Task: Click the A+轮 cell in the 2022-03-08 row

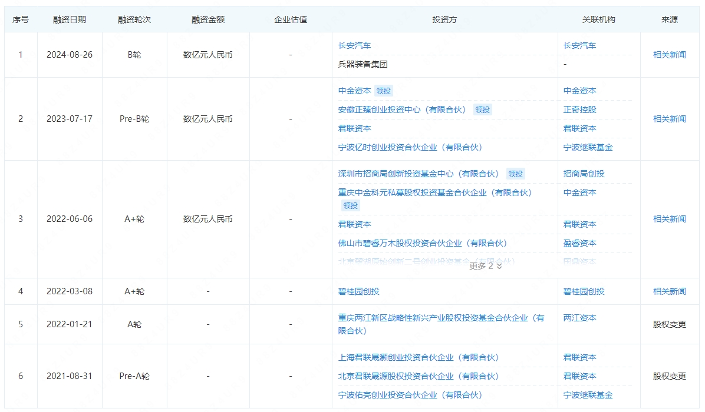Action: [134, 291]
